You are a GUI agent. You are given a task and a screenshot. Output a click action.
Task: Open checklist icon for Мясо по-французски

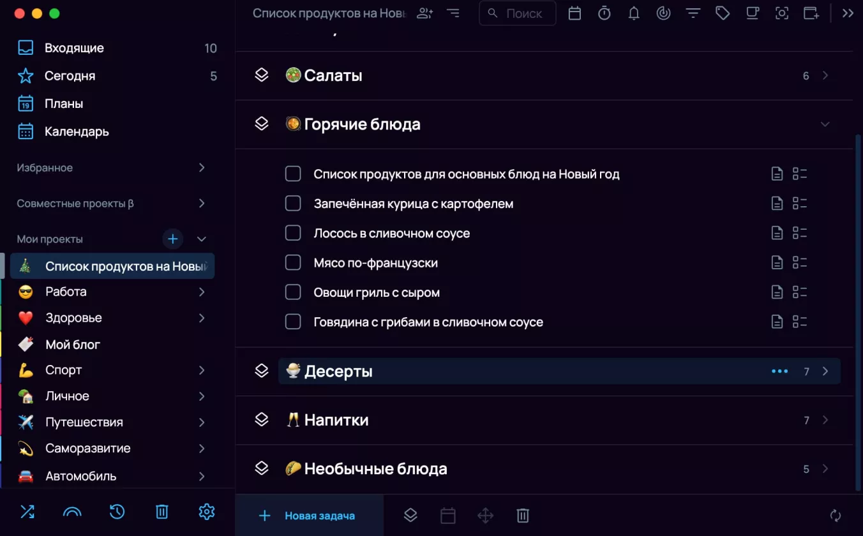(x=800, y=262)
